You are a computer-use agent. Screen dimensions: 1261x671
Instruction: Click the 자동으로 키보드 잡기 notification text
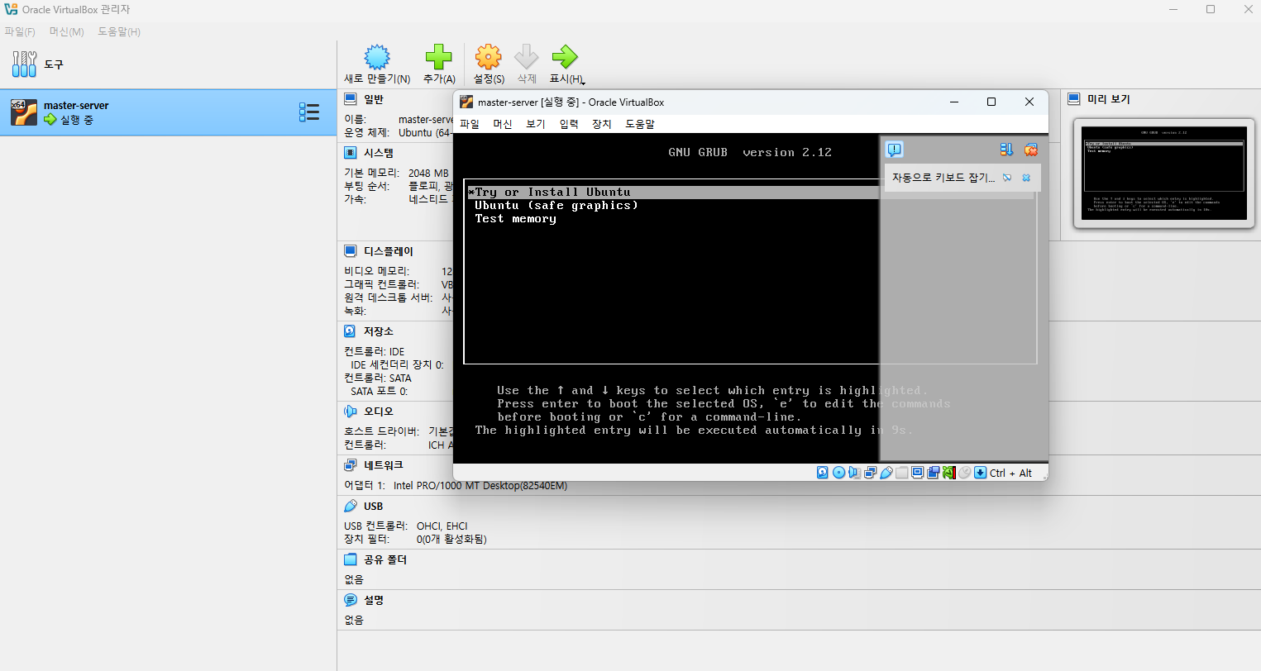[x=943, y=178]
